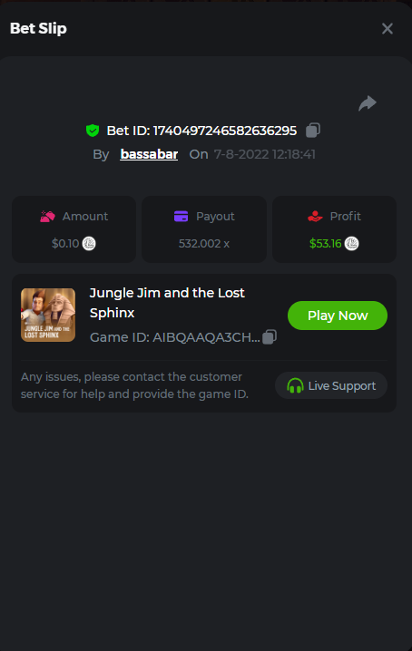Copy the Bet ID with the copy icon
Screen dimensions: 412x651
(x=313, y=130)
